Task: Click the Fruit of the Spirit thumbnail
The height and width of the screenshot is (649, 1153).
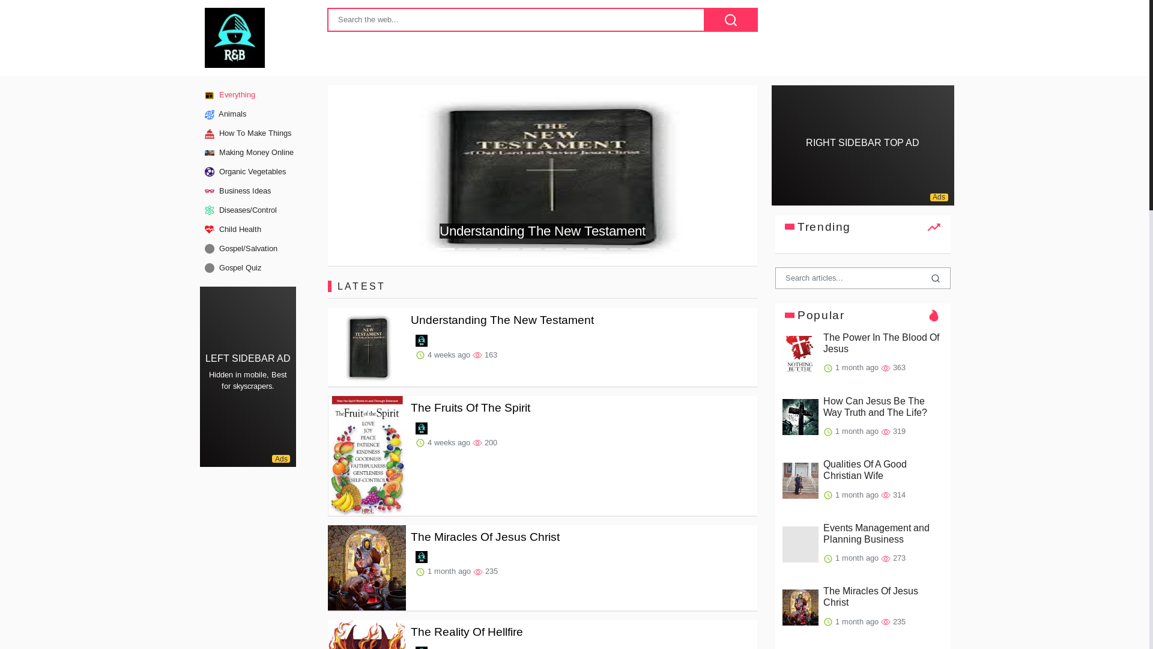Action: click(x=367, y=456)
